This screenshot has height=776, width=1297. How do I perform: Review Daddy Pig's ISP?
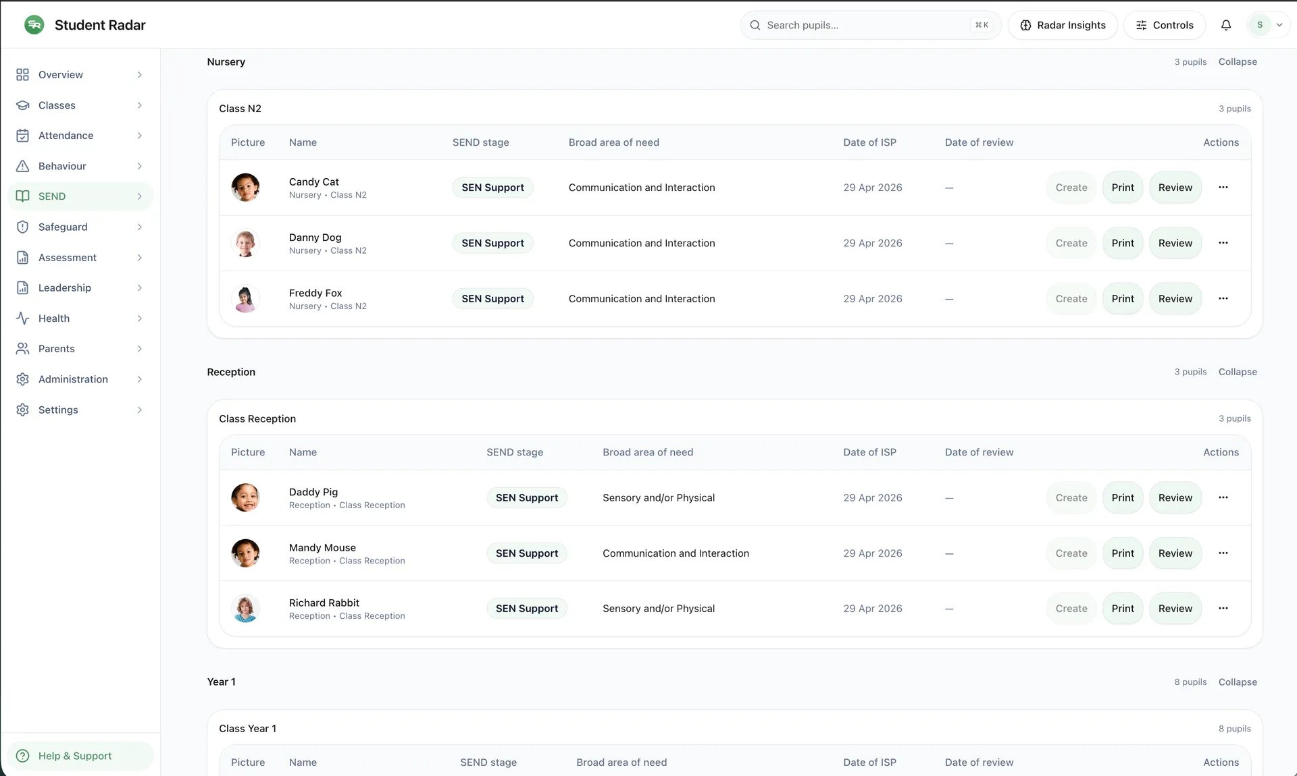pyautogui.click(x=1175, y=497)
